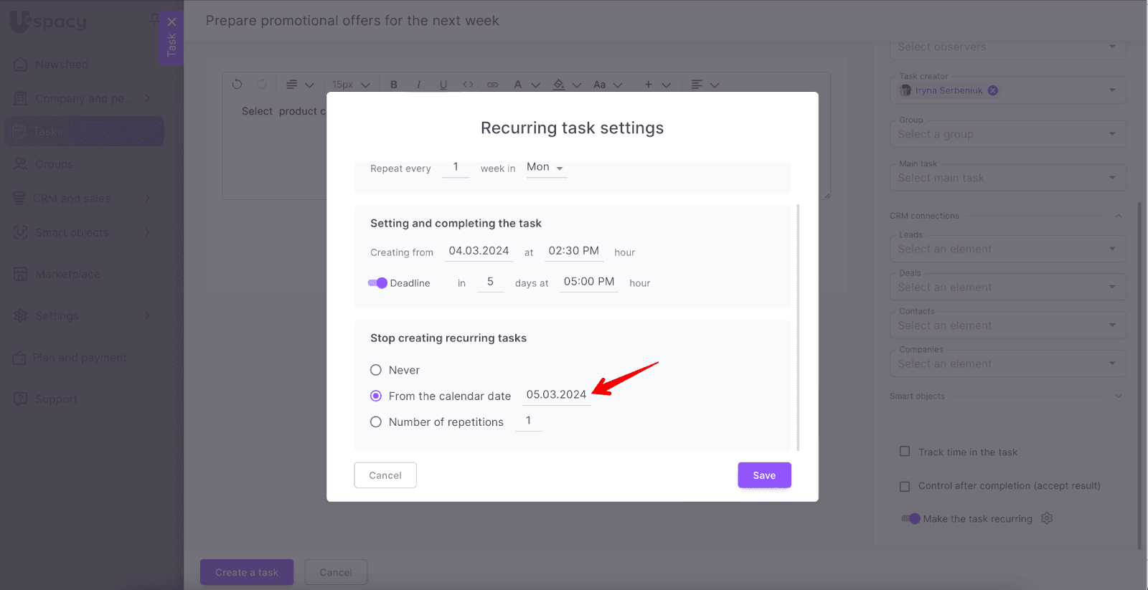
Task: Insert a code block with the angle-brackets icon
Action: pyautogui.click(x=468, y=85)
